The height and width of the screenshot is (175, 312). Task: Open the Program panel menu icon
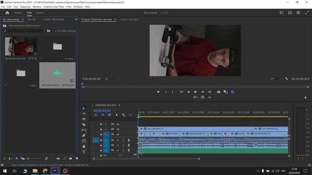point(115,19)
